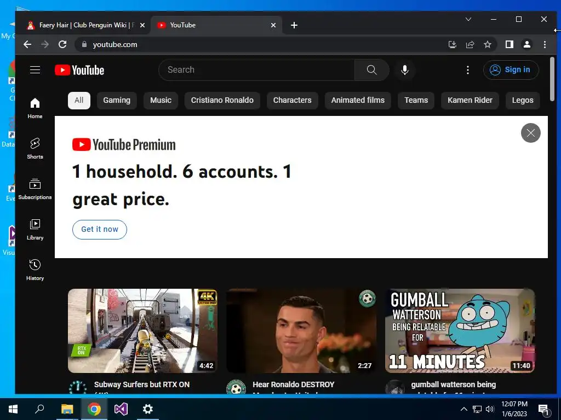Select the Gaming filter chip
Screen dimensions: 561x420
tap(117, 101)
